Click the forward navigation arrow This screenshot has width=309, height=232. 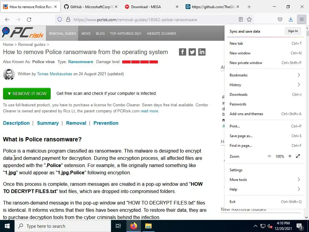[18, 19]
